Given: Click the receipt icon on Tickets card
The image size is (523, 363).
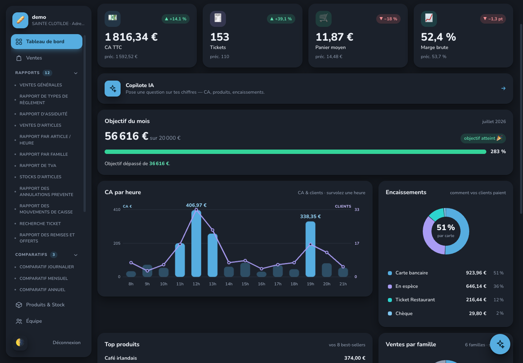Looking at the screenshot, I should [218, 19].
